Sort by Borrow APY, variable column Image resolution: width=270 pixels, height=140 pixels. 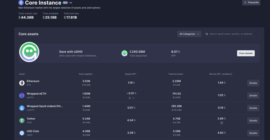(x=221, y=74)
